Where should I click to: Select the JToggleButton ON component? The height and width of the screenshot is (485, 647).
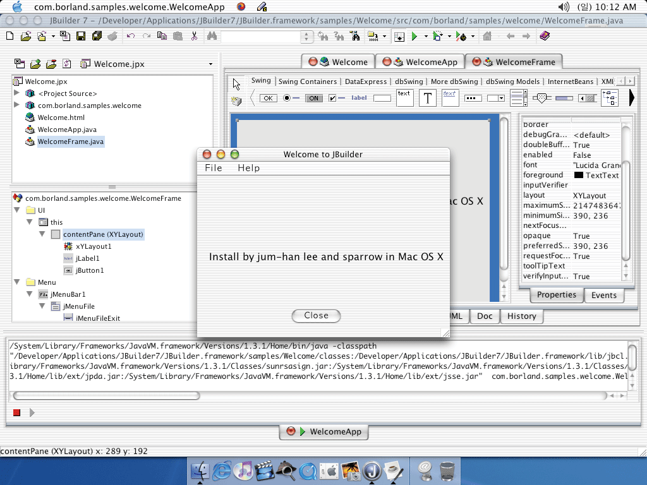(313, 98)
